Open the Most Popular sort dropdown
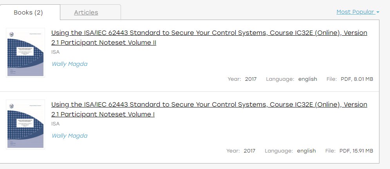Screen dimensions: 390x169 (x=357, y=12)
